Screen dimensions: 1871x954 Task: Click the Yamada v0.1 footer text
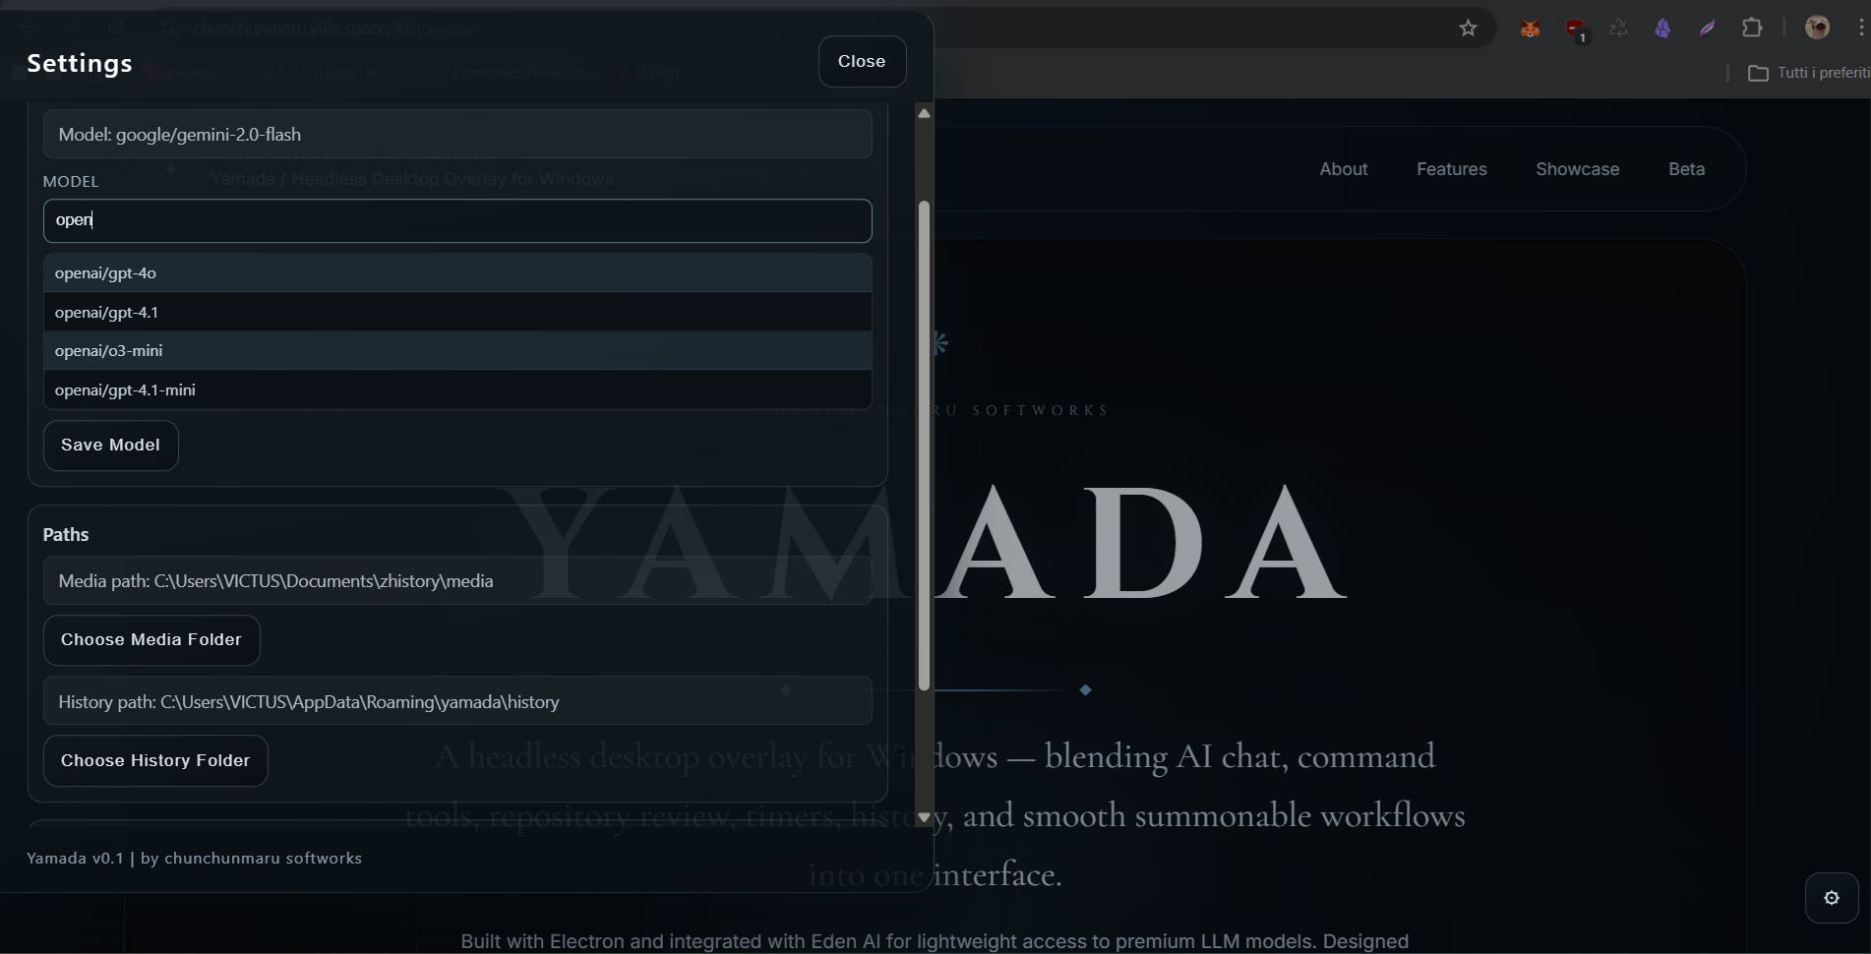pos(194,858)
